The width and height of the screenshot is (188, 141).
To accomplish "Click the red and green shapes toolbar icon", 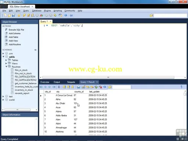I will pyautogui.click(x=41, y=15).
